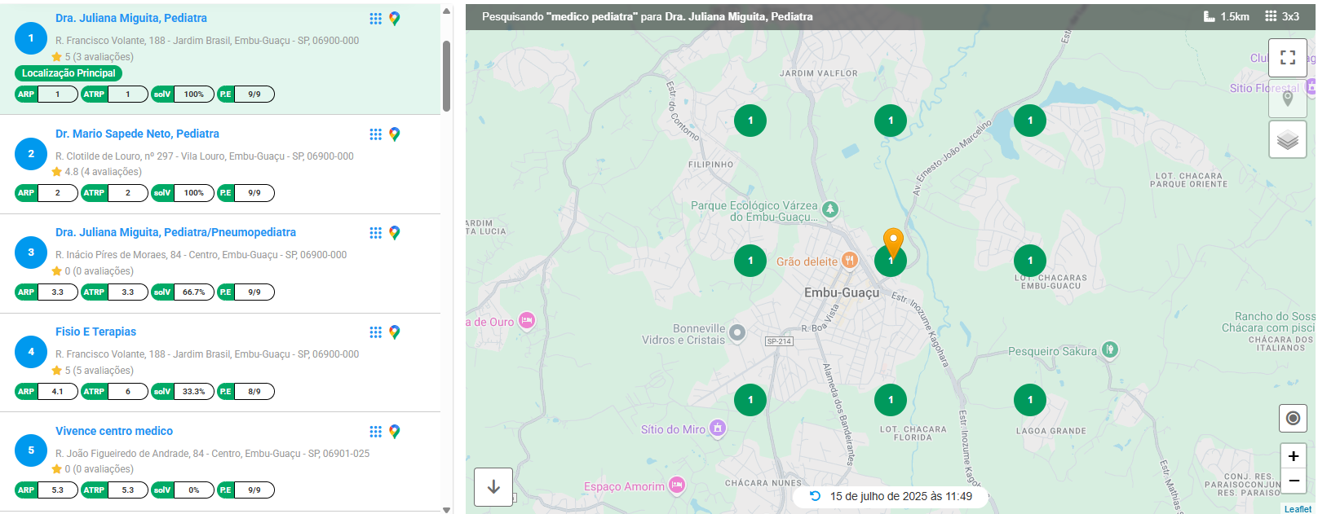This screenshot has width=1318, height=514.
Task: Click the down arrow button on map
Action: point(493,487)
